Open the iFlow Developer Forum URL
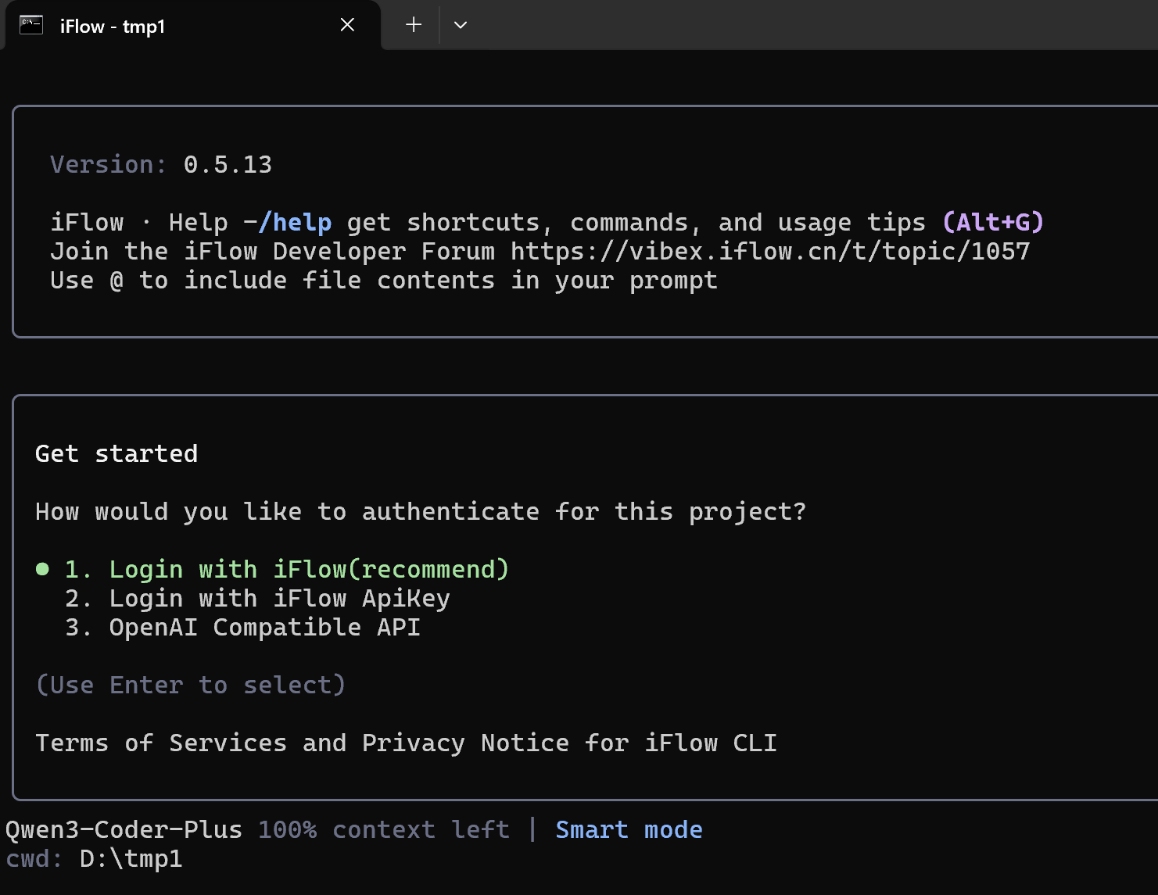 pos(770,251)
